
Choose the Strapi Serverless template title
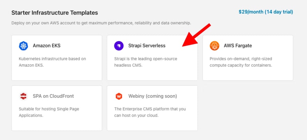(147, 46)
